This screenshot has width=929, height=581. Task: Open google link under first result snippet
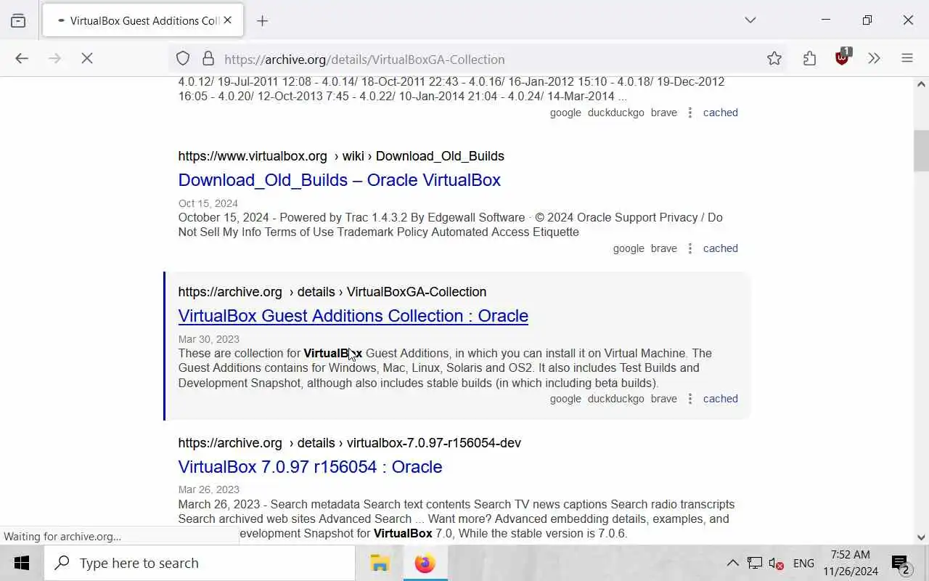(565, 113)
